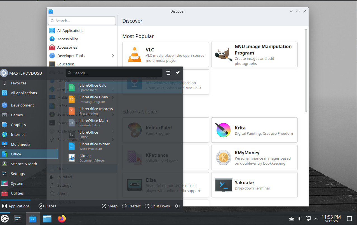
Task: Put the computer to Sleep
Action: (x=109, y=206)
